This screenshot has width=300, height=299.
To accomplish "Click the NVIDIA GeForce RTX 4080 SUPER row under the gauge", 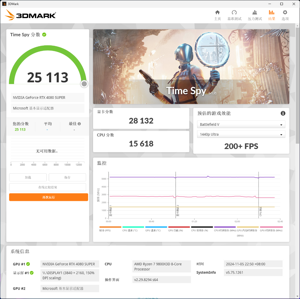I will coord(47,98).
